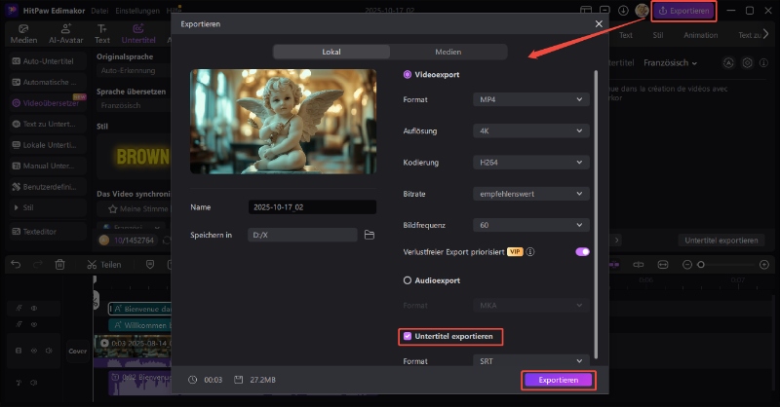Click the Name field containing 2025-10-17_02
The height and width of the screenshot is (407, 780).
tap(311, 207)
